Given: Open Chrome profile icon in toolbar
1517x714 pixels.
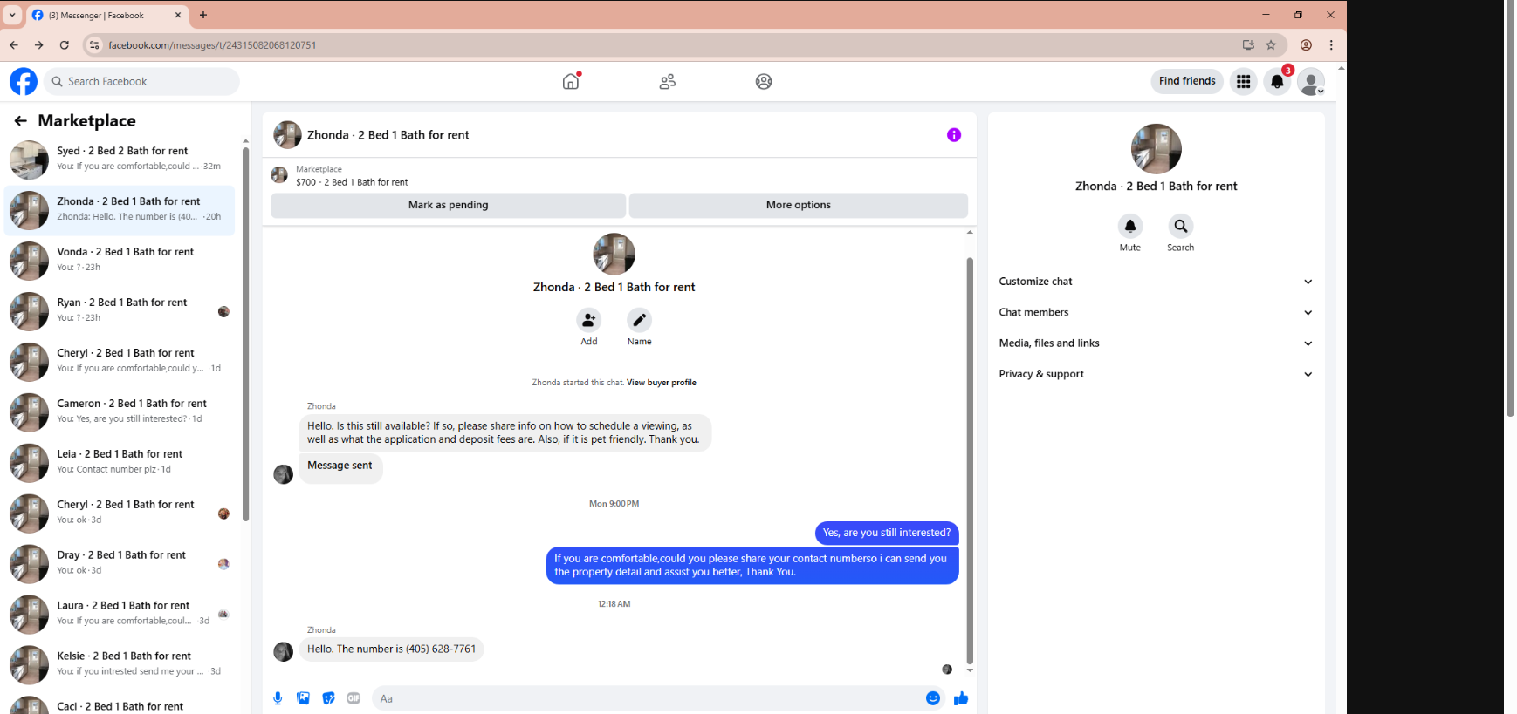Looking at the screenshot, I should (x=1306, y=44).
